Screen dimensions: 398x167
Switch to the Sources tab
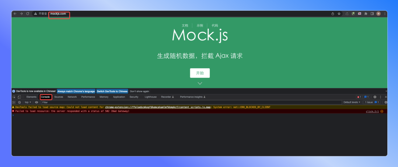pyautogui.click(x=59, y=97)
